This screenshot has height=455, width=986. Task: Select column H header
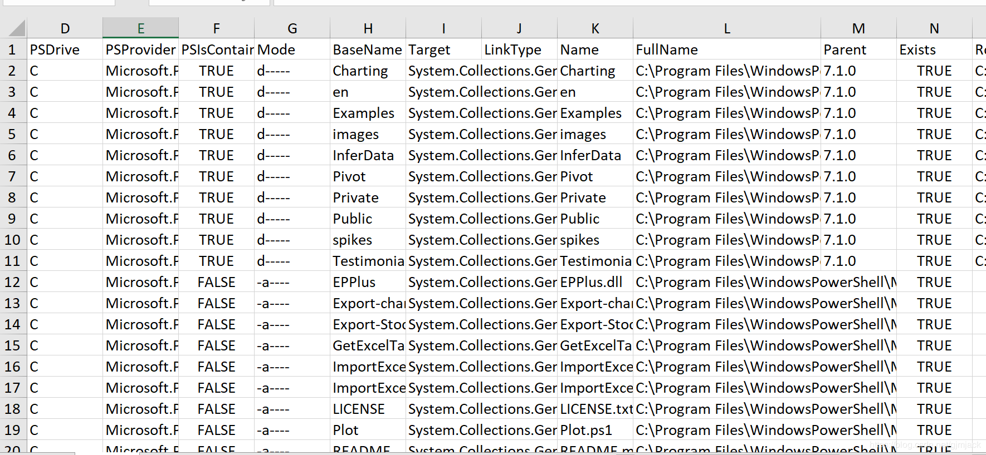pos(368,28)
